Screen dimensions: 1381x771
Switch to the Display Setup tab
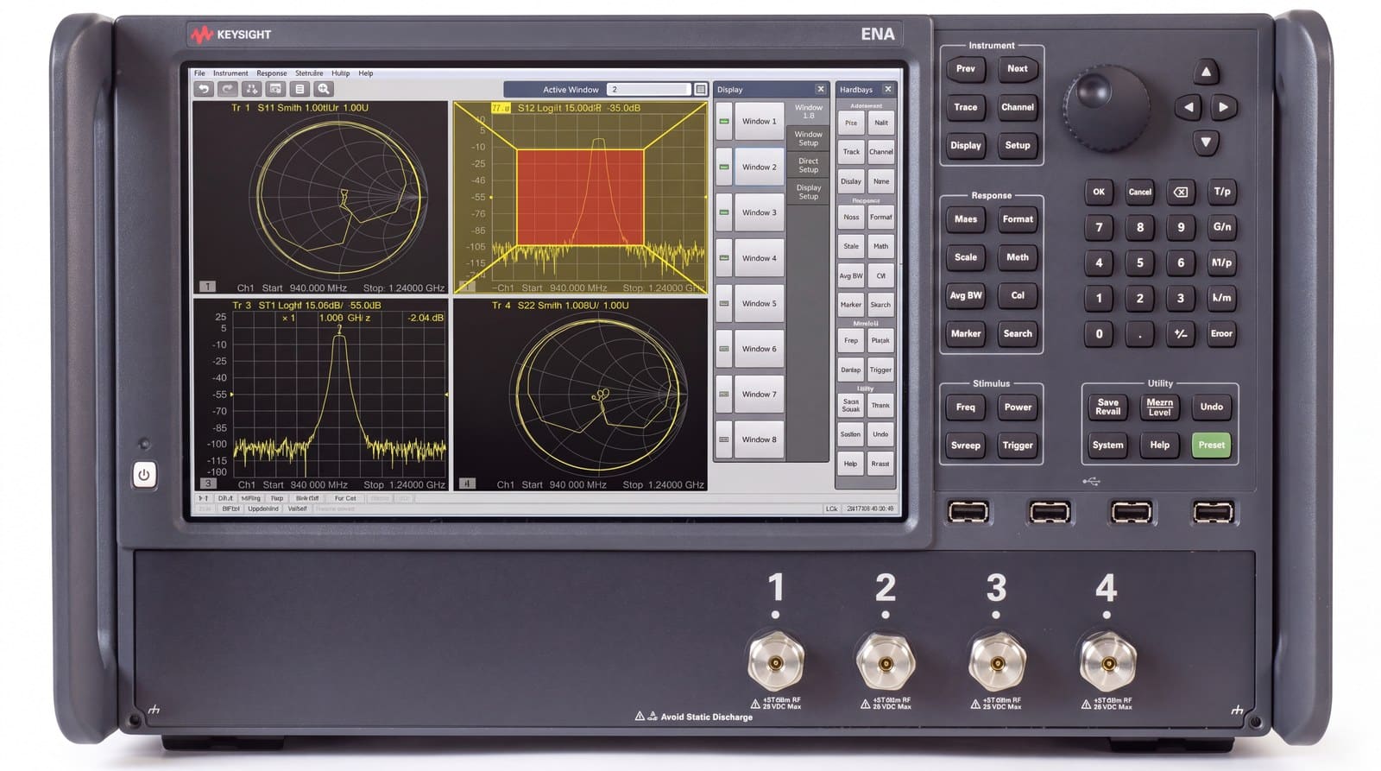pos(808,192)
